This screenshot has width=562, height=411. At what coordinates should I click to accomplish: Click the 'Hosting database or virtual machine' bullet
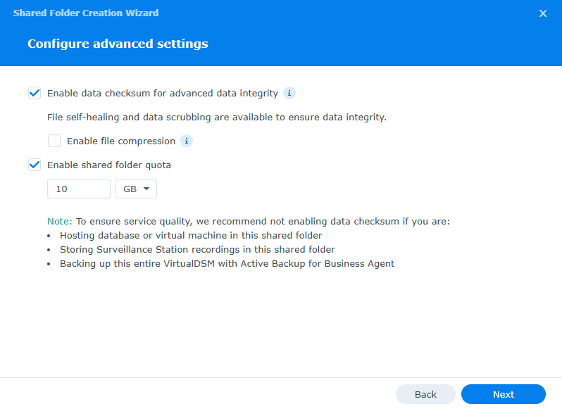pos(191,235)
